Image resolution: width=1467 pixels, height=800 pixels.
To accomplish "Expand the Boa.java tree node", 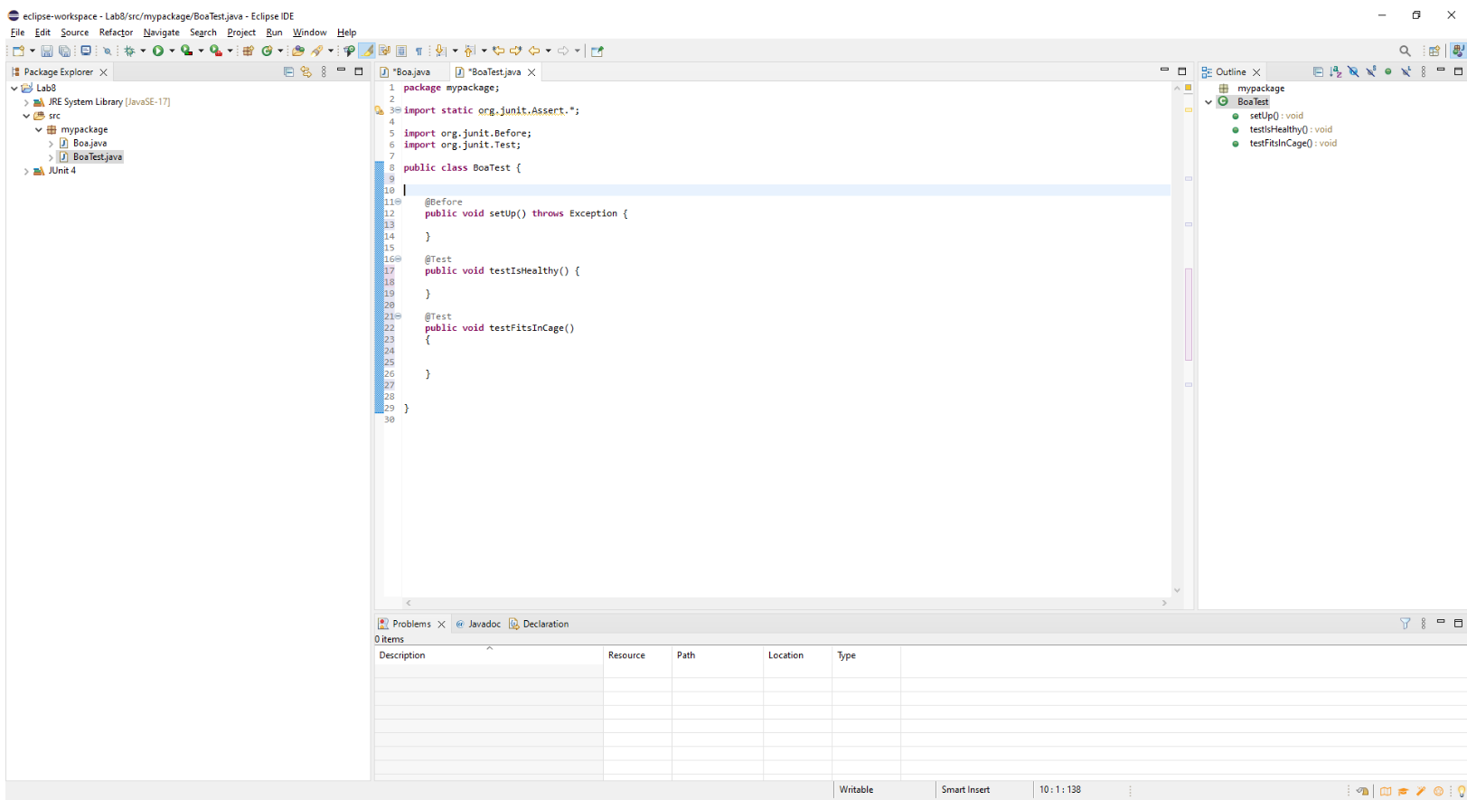I will click(51, 143).
